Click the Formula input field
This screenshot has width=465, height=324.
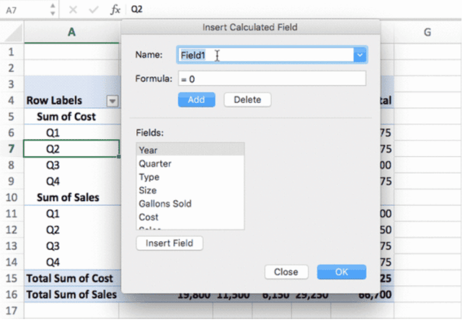(271, 79)
